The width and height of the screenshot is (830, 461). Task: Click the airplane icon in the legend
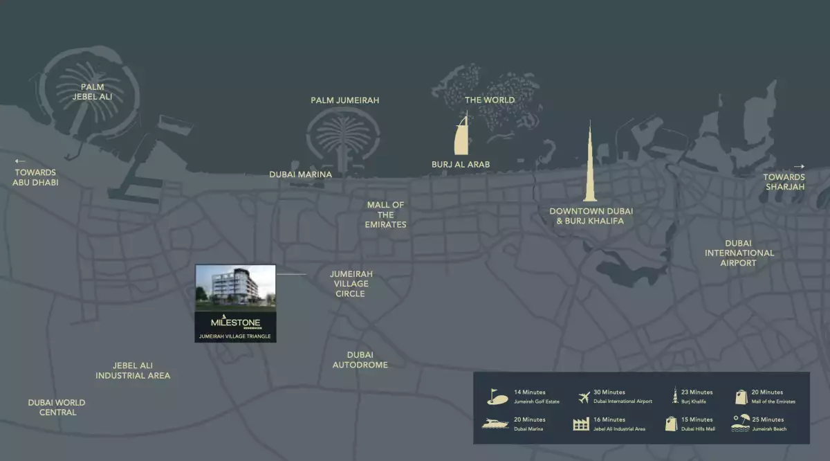(583, 397)
